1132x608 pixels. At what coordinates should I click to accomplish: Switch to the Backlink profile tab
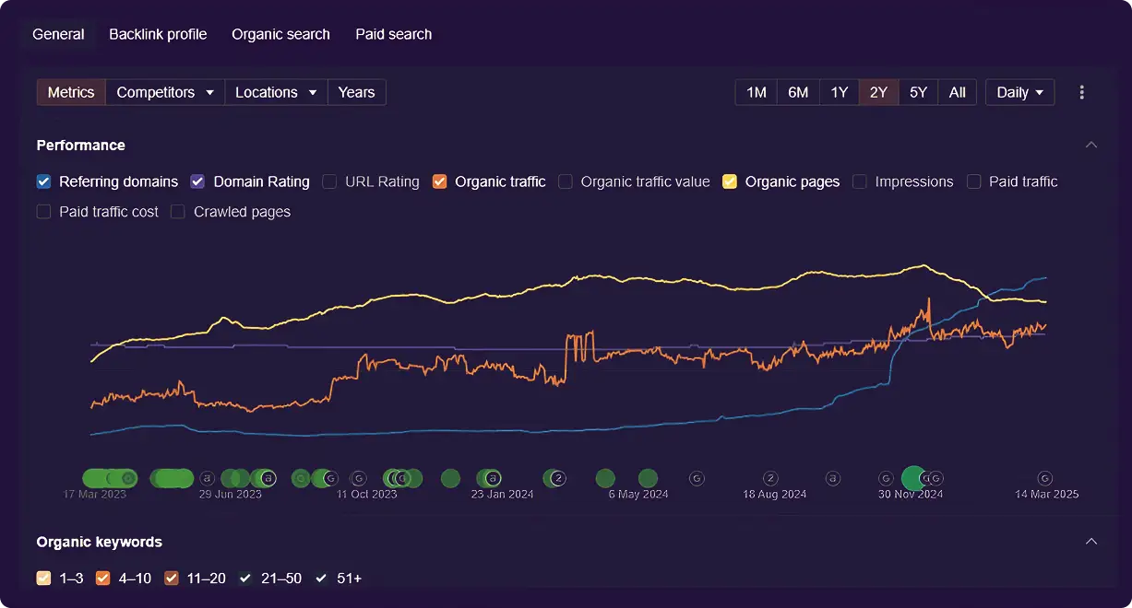tap(157, 34)
